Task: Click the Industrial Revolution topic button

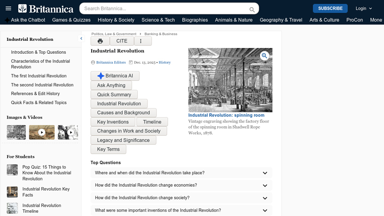Action: [x=119, y=104]
